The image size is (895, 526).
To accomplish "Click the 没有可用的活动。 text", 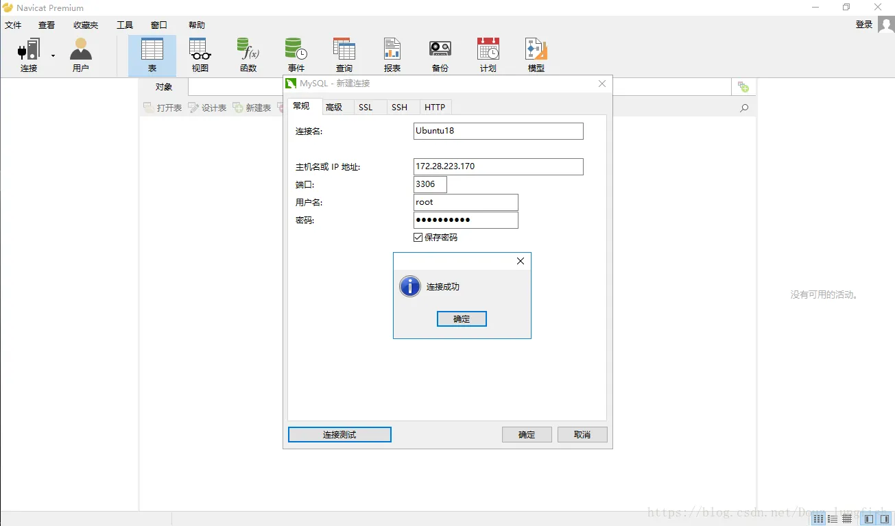I will (825, 295).
